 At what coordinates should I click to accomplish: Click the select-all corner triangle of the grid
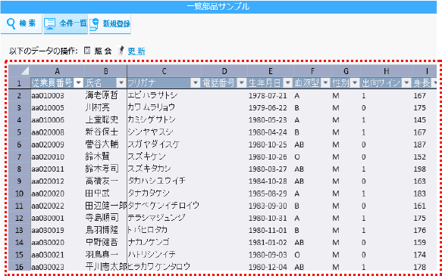pyautogui.click(x=25, y=71)
